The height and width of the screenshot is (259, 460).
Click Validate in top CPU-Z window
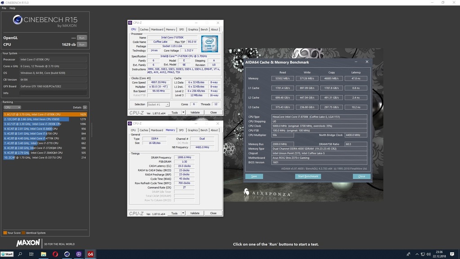coord(195,112)
